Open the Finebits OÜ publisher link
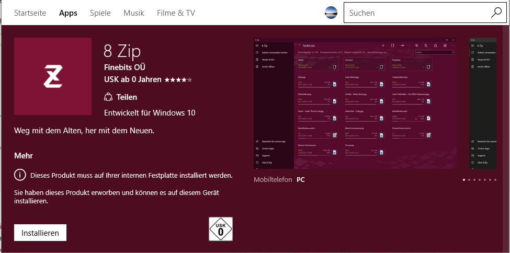Screen dimensions: 510x253 point(124,67)
